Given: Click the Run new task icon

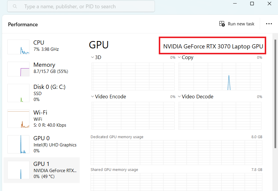Looking at the screenshot, I should pyautogui.click(x=222, y=24).
